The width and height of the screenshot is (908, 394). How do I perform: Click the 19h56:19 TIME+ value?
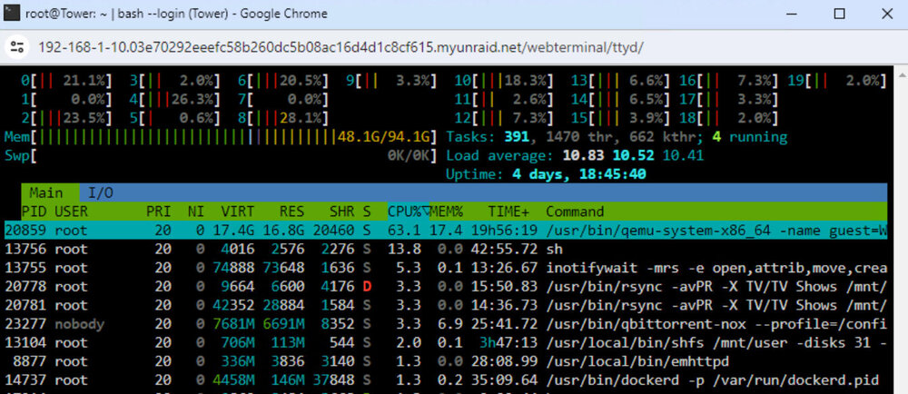pyautogui.click(x=504, y=231)
